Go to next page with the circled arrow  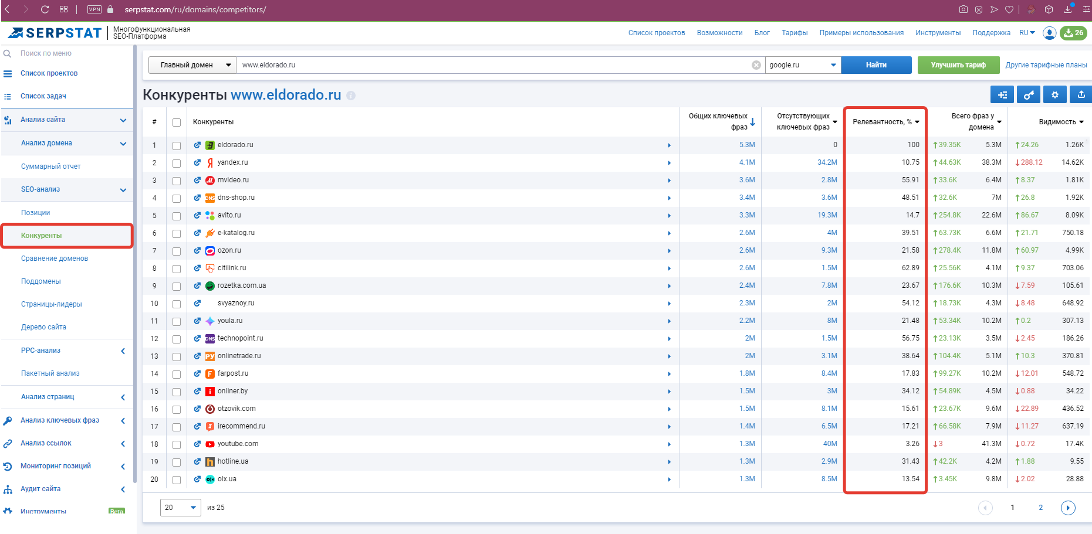[1068, 508]
